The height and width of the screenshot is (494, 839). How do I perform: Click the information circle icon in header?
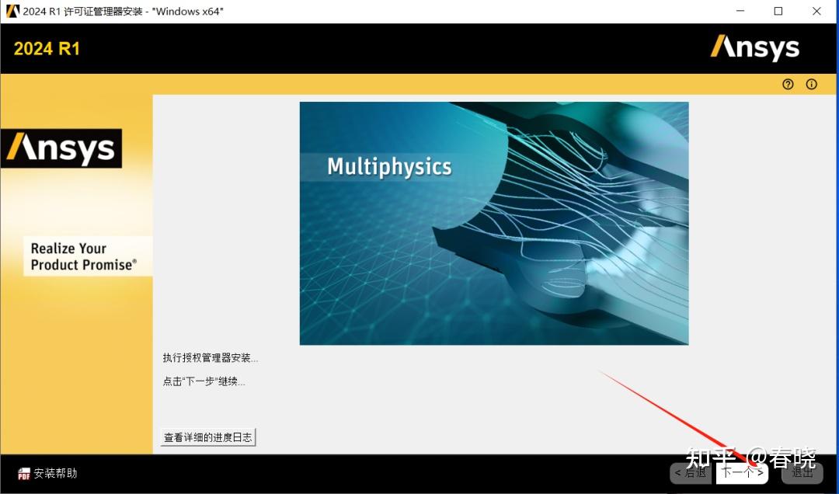811,84
